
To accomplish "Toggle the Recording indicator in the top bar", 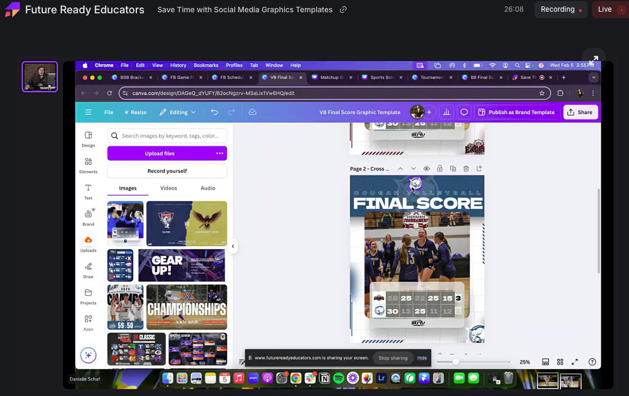I will click(561, 9).
